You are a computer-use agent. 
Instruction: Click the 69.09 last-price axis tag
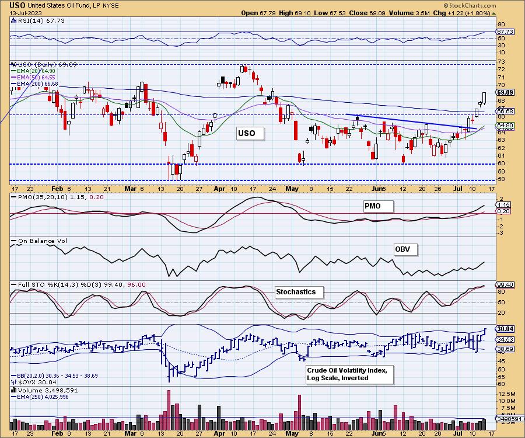[x=505, y=92]
